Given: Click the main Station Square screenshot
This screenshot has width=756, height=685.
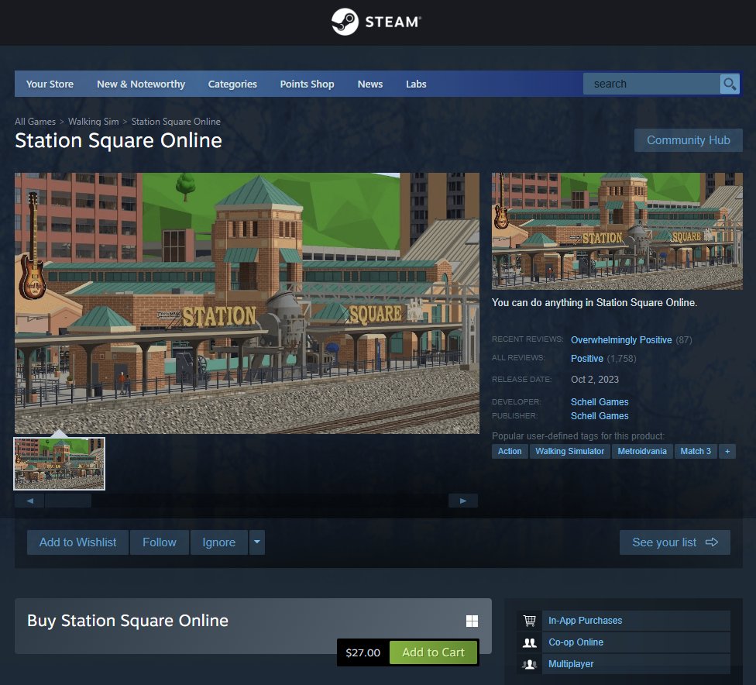Looking at the screenshot, I should pyautogui.click(x=247, y=303).
